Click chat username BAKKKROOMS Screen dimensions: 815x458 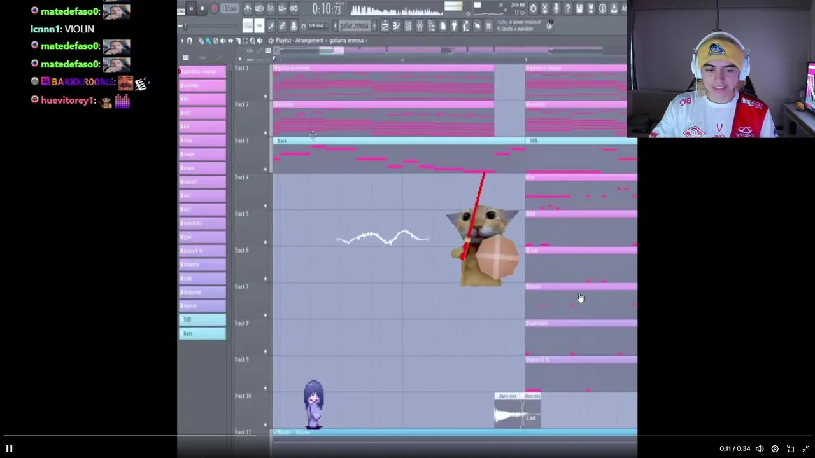click(83, 82)
